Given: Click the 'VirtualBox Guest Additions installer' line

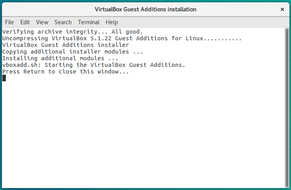Looking at the screenshot, I should (x=65, y=45).
